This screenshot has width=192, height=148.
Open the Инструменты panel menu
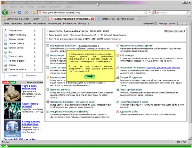(39, 23)
